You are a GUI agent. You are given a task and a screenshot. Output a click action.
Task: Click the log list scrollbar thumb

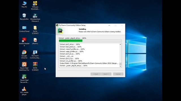pyautogui.click(x=120, y=64)
